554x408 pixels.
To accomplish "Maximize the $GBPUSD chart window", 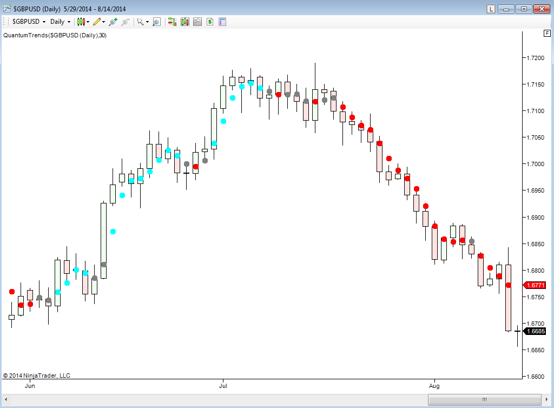I will pos(524,9).
